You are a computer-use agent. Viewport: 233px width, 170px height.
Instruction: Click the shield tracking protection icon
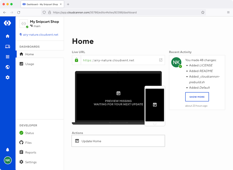pos(44,12)
